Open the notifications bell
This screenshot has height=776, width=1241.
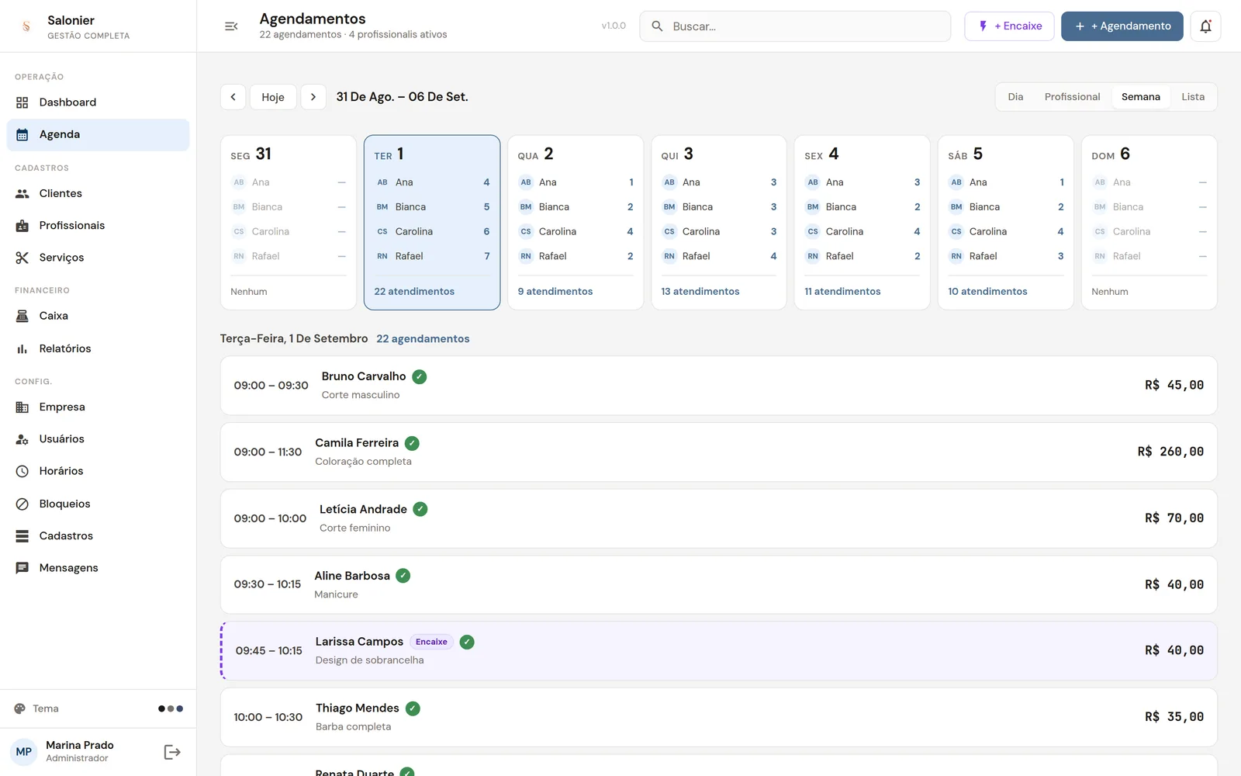point(1205,26)
